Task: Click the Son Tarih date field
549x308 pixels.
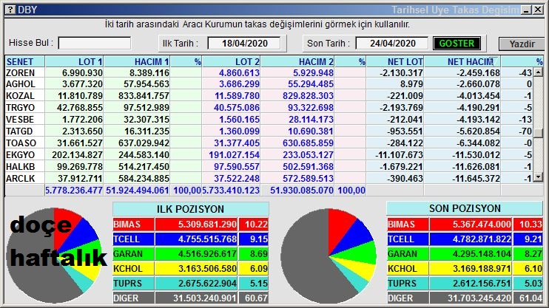Action: pyautogui.click(x=392, y=44)
